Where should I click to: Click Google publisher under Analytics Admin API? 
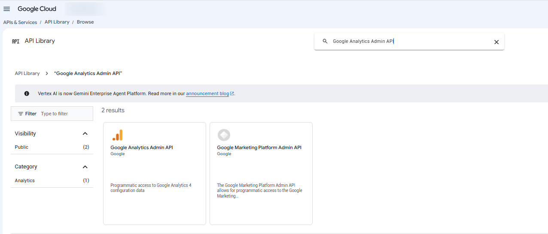coord(118,154)
